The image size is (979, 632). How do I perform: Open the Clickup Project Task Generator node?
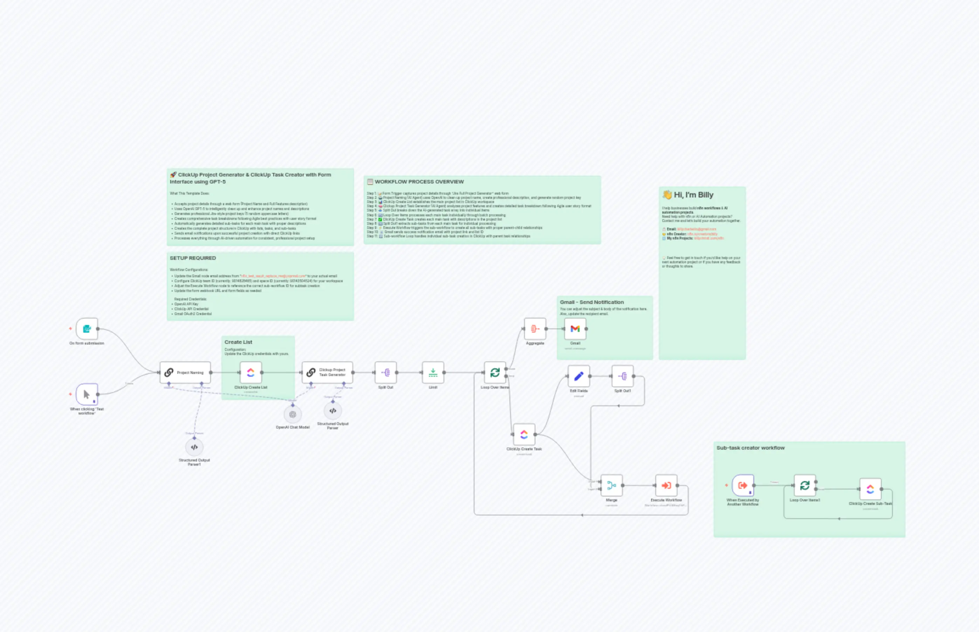pos(328,372)
